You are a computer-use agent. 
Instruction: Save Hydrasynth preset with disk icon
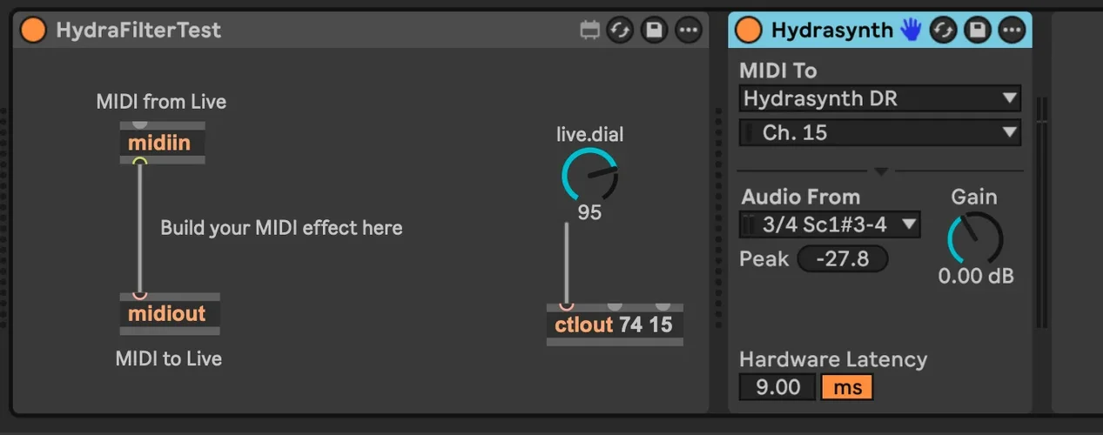pos(977,30)
